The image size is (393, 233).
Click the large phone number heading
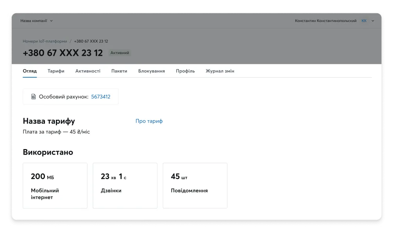[x=63, y=53]
